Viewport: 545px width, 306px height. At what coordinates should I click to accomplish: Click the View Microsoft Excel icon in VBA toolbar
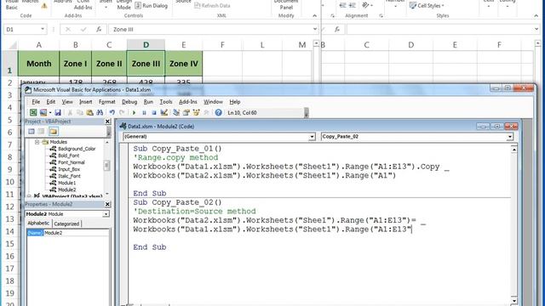(33, 112)
